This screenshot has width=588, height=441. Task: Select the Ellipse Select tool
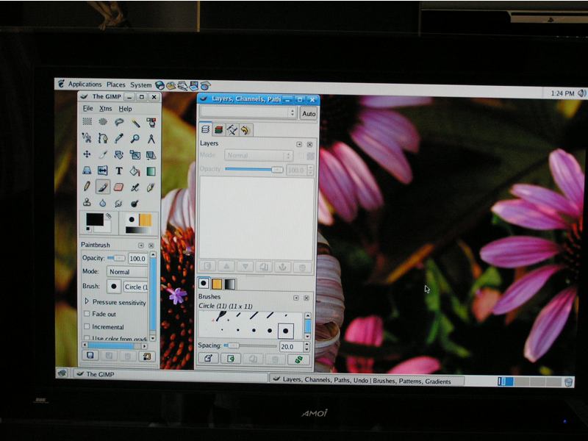pyautogui.click(x=103, y=121)
